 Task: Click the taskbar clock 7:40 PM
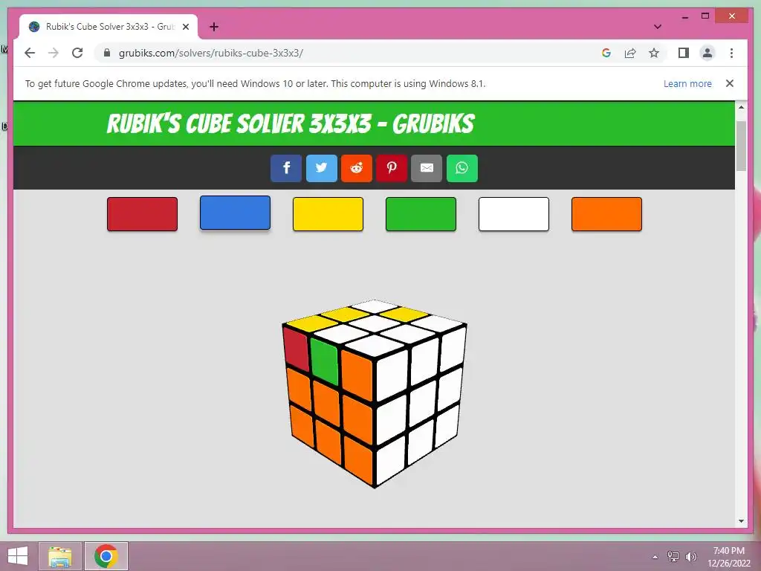tap(728, 551)
